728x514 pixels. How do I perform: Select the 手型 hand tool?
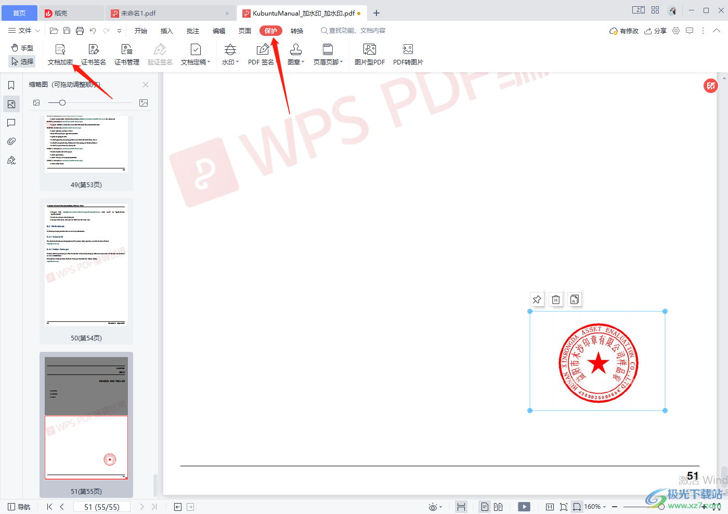tap(22, 48)
